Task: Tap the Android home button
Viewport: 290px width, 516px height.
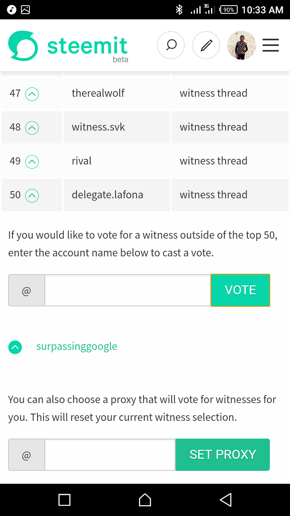Action: [145, 500]
